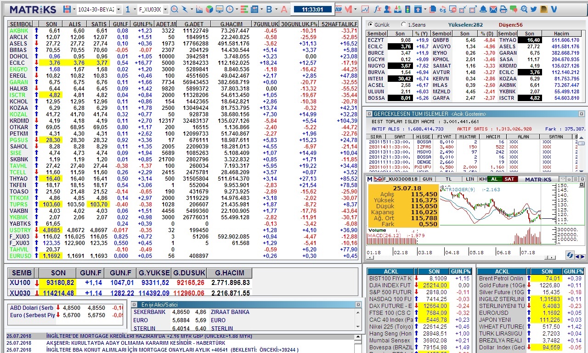The width and height of the screenshot is (588, 353).
Task: Click the green AL buy button
Action: pyautogui.click(x=494, y=179)
